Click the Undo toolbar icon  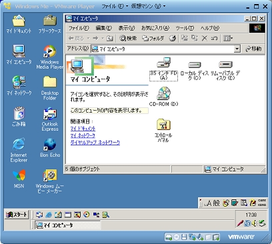point(214,39)
